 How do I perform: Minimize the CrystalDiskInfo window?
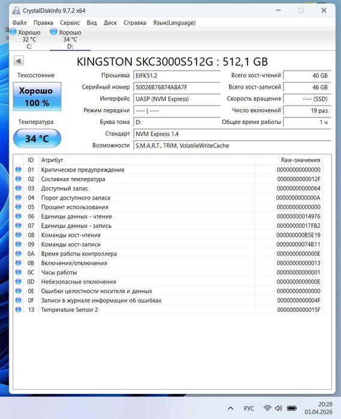tap(279, 10)
